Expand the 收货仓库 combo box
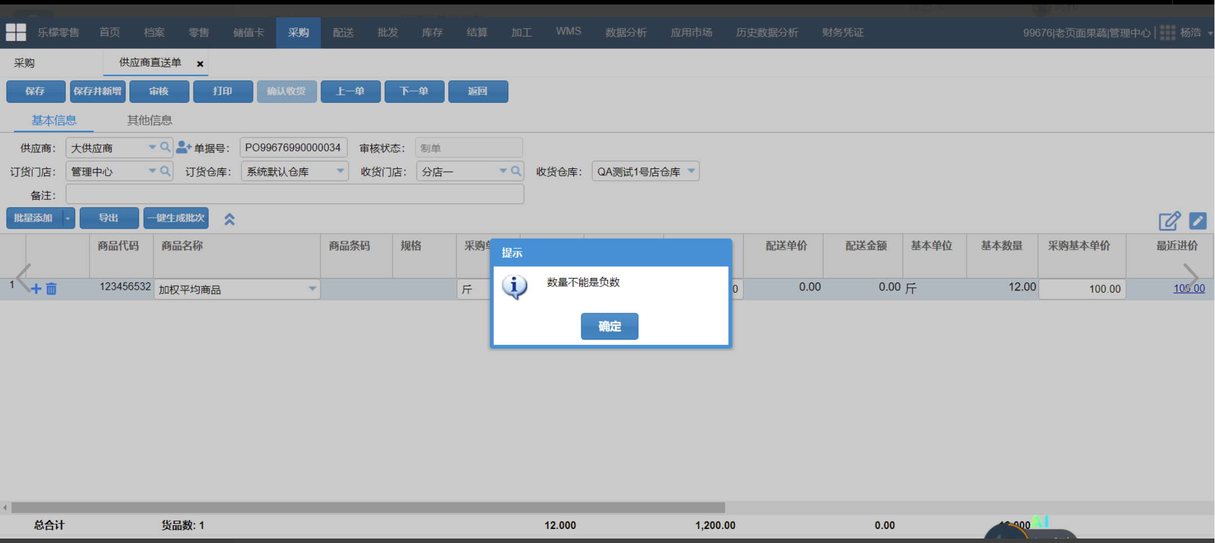The width and height of the screenshot is (1215, 543). point(691,171)
